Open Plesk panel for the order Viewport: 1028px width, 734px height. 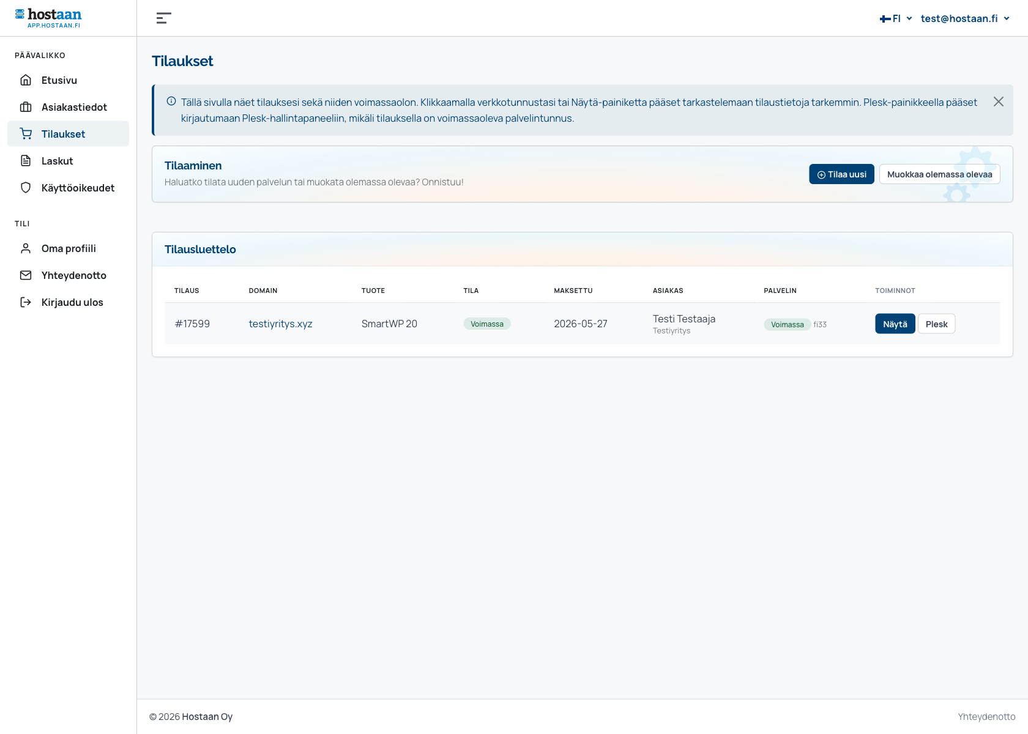tap(936, 324)
